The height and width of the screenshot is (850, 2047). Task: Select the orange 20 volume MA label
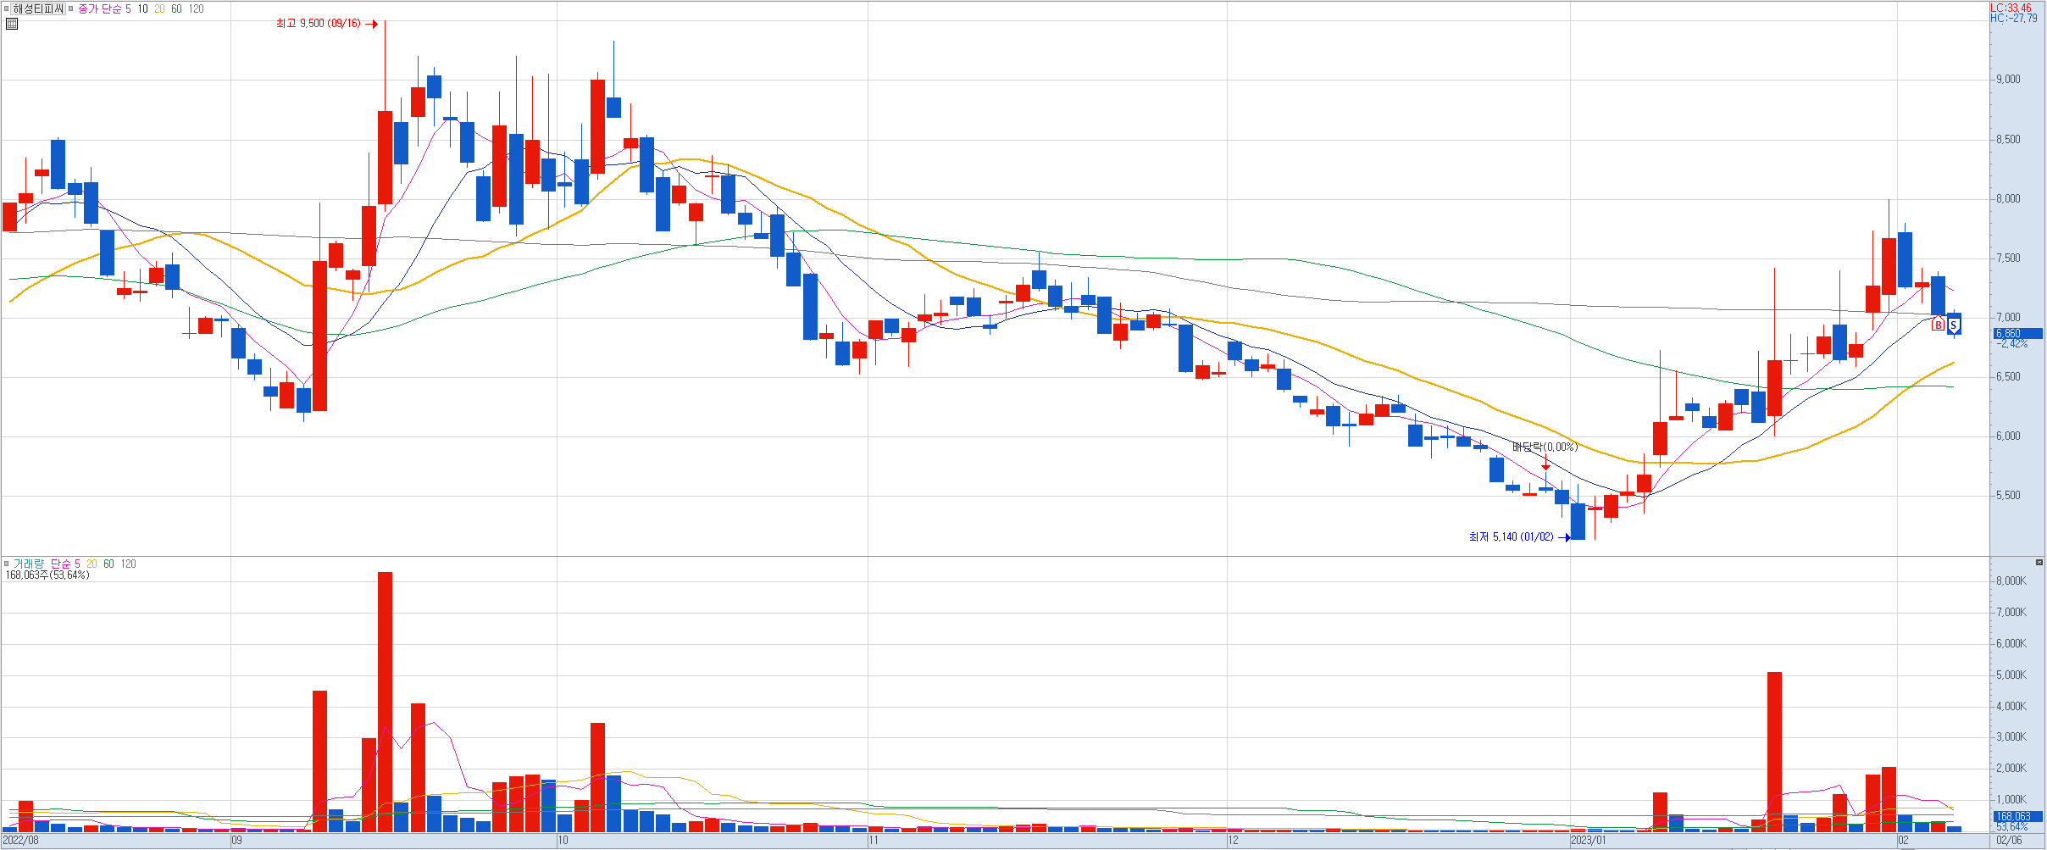pyautogui.click(x=92, y=564)
